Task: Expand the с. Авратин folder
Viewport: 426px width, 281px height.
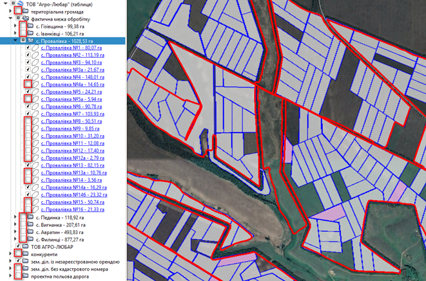Action: point(15,232)
